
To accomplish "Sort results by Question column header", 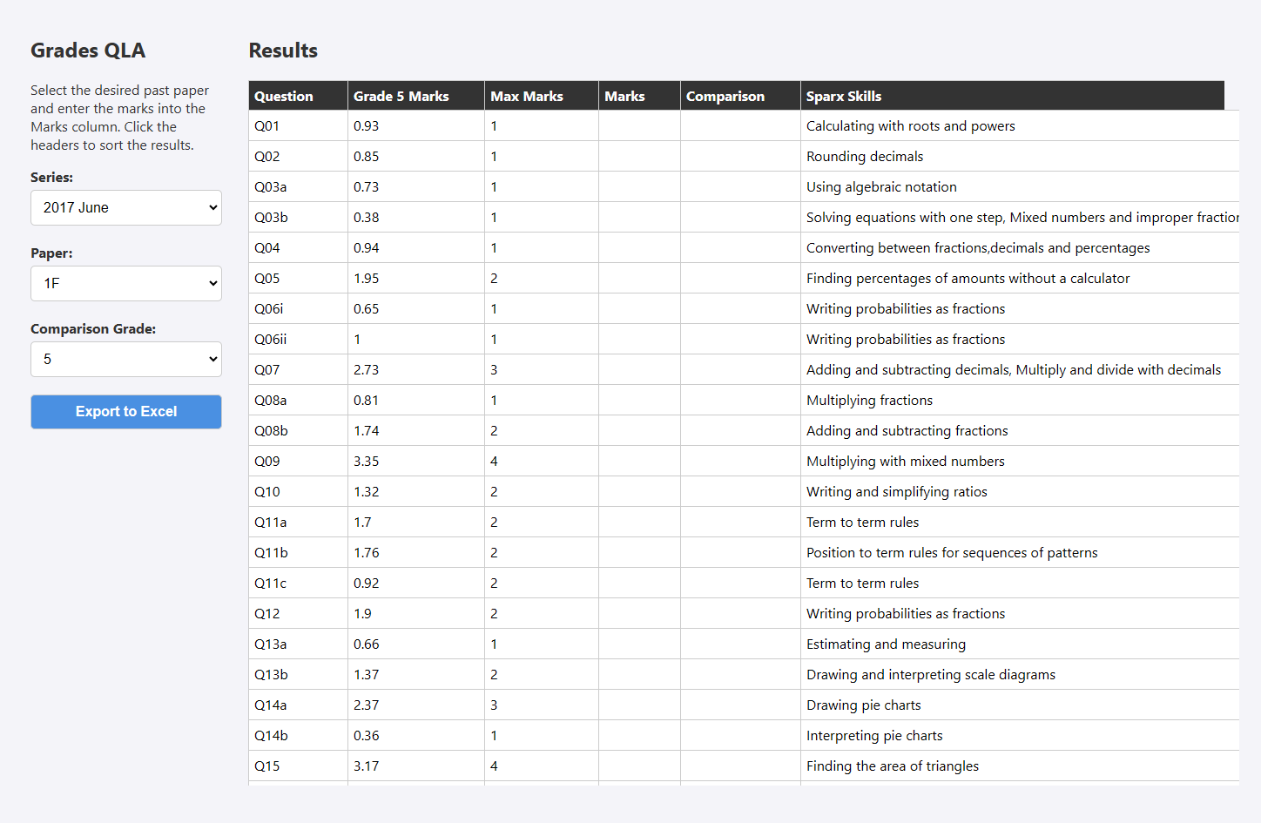I will [284, 96].
